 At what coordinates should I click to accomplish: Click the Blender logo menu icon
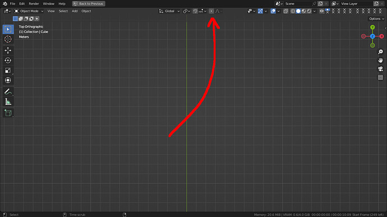(5, 4)
